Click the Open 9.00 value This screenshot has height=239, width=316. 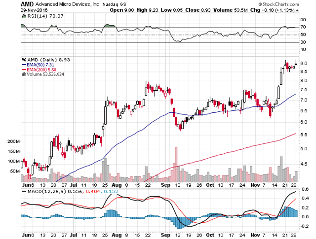click(x=122, y=10)
